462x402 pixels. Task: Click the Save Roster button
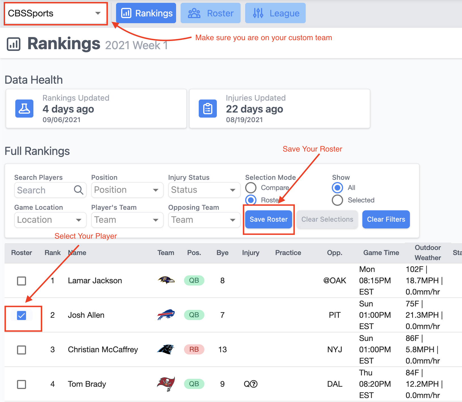point(269,219)
